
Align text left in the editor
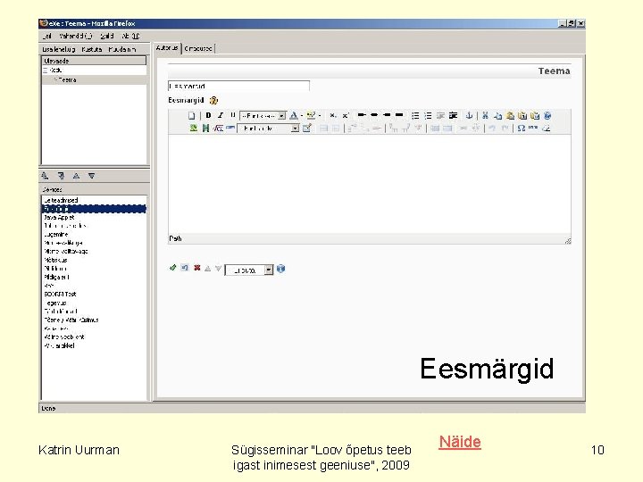click(362, 115)
